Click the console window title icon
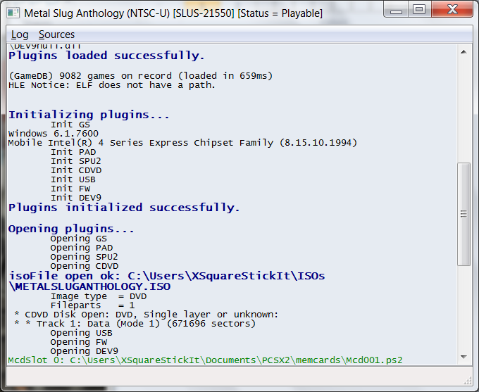479x392 pixels. [13, 13]
